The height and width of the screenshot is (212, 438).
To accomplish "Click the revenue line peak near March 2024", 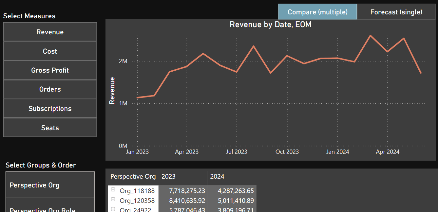I will point(370,35).
